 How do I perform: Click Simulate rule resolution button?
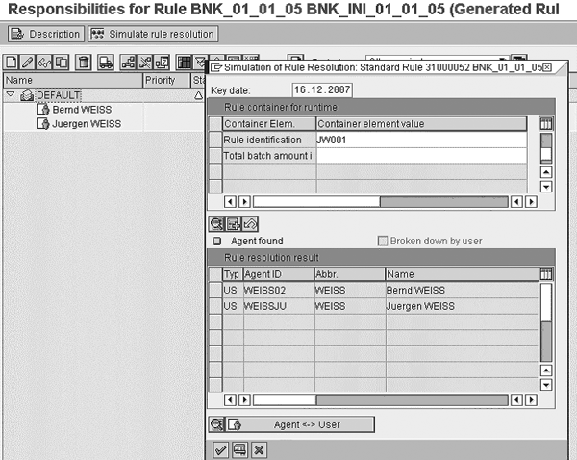pyautogui.click(x=153, y=34)
